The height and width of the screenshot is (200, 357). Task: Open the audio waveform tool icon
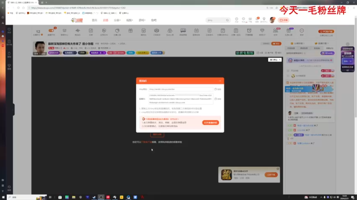click(78, 31)
